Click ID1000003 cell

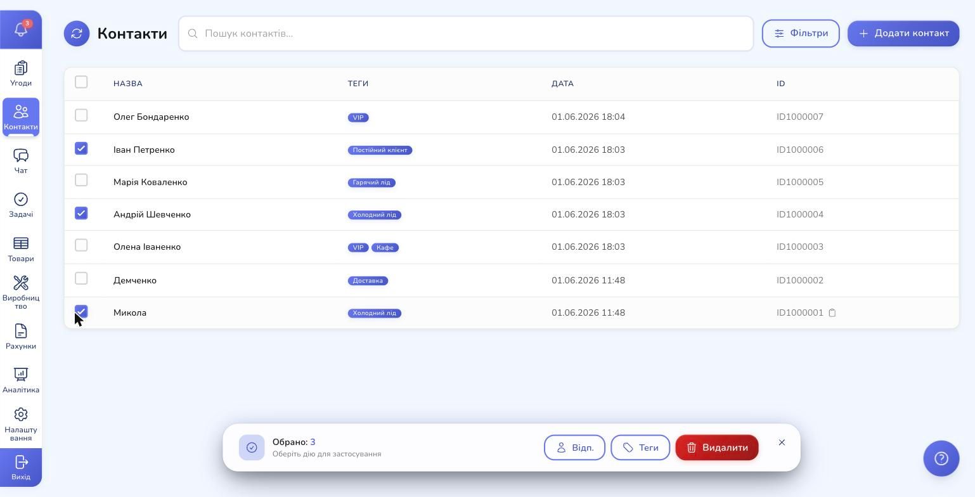pos(800,247)
